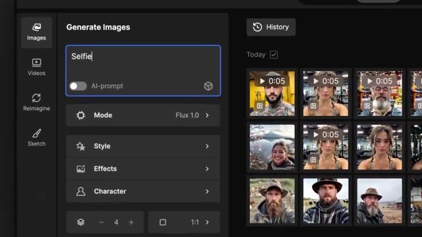
Task: Play the tattooed bearded man video
Action: tap(272, 93)
